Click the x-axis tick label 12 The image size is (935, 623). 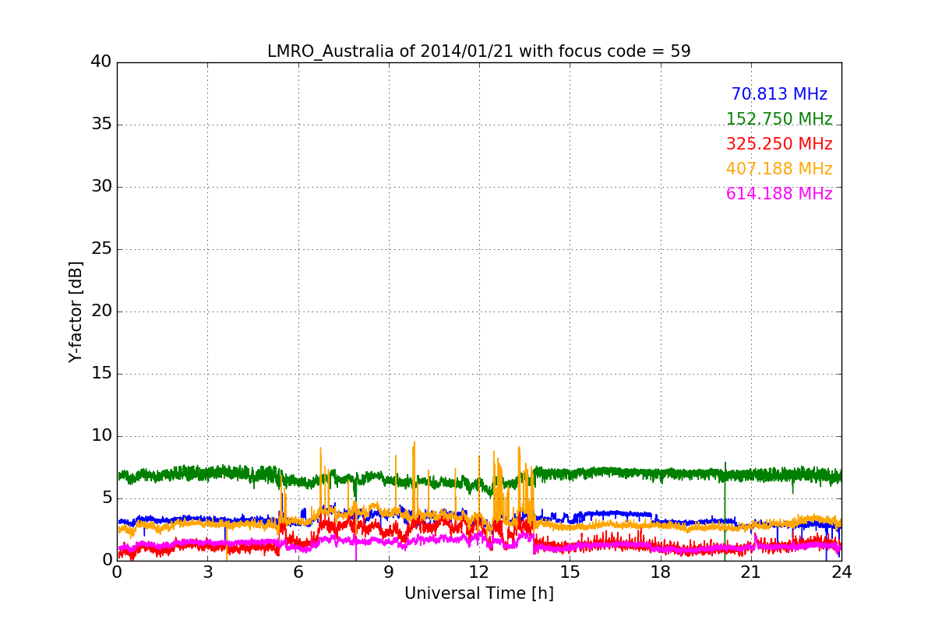[478, 572]
